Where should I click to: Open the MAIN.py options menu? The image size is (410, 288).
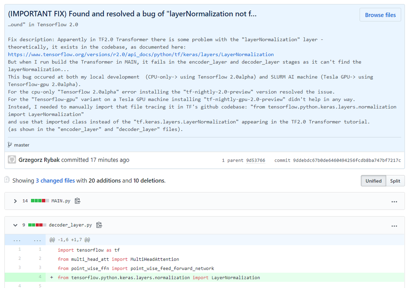pyautogui.click(x=394, y=201)
